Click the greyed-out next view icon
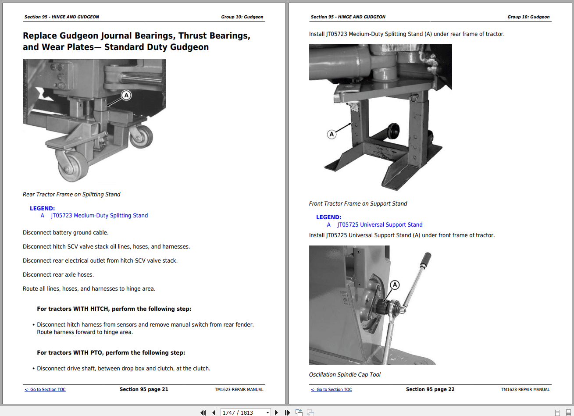This screenshot has width=574, height=416. (310, 412)
